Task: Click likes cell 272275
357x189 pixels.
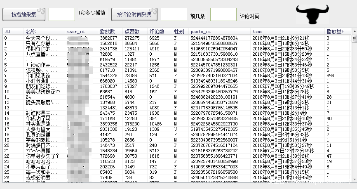Action: [132, 38]
